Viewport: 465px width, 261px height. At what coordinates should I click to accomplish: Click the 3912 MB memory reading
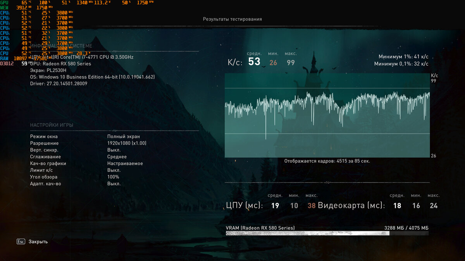coord(25,7)
